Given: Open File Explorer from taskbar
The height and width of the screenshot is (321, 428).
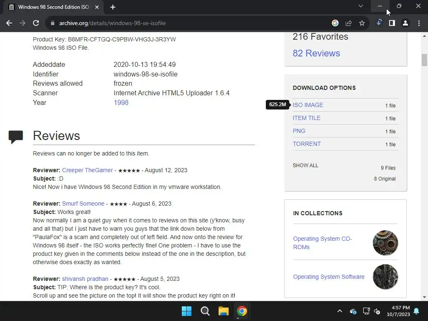Looking at the screenshot, I should click(x=223, y=311).
